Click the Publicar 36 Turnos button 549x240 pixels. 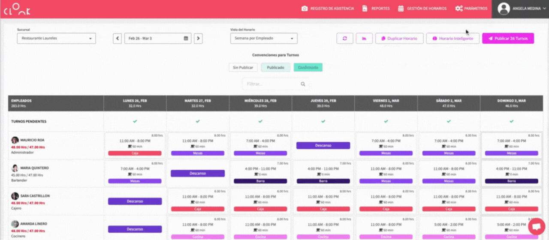coord(508,39)
